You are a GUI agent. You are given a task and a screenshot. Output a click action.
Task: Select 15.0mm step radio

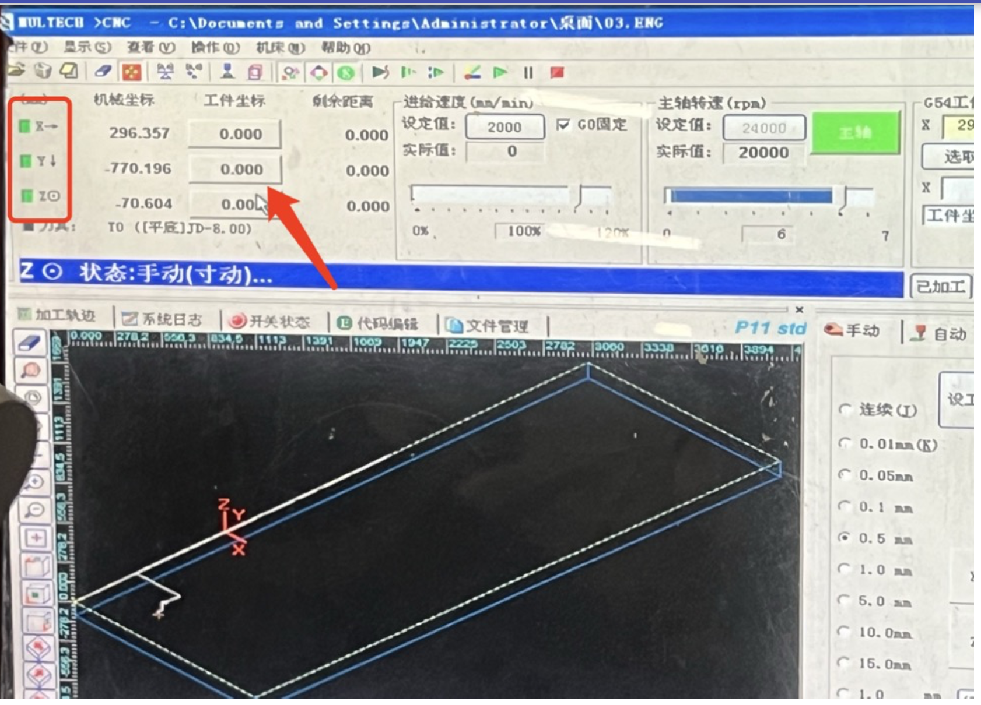click(845, 663)
